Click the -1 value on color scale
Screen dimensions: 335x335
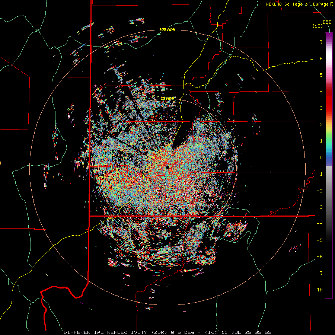pyautogui.click(x=320, y=174)
